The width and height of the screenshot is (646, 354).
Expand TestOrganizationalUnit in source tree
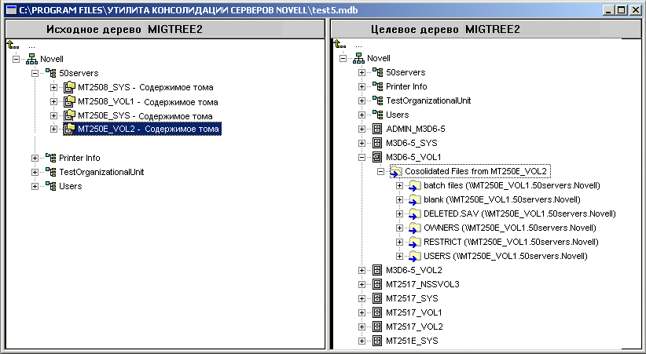(35, 172)
